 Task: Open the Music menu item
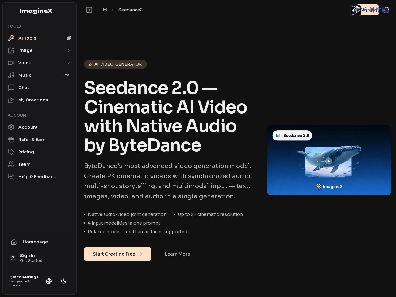pos(40,75)
